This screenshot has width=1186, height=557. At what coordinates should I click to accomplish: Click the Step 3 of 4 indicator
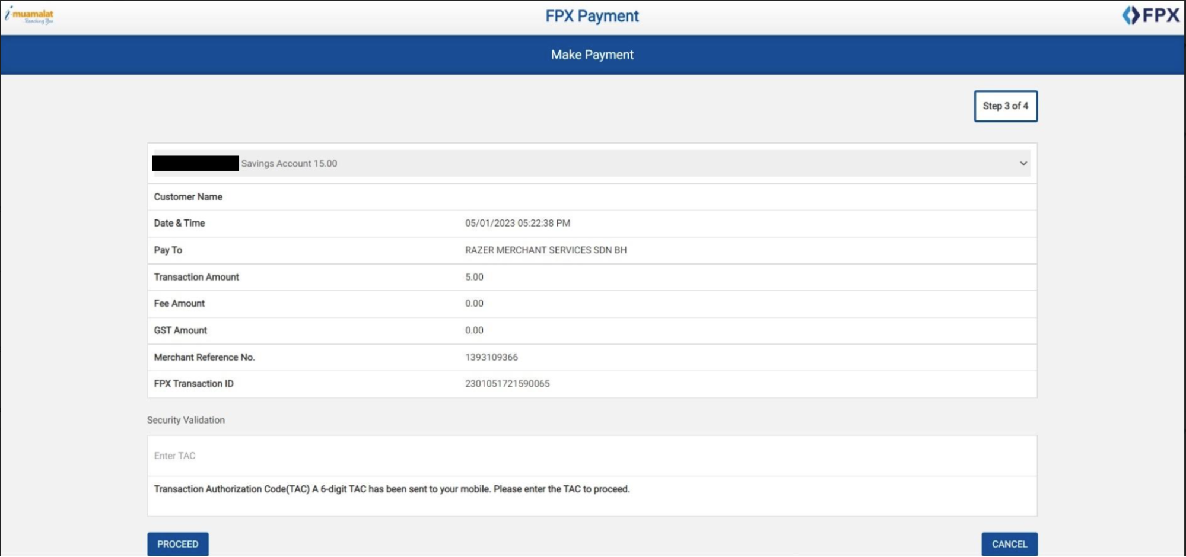click(x=1005, y=106)
